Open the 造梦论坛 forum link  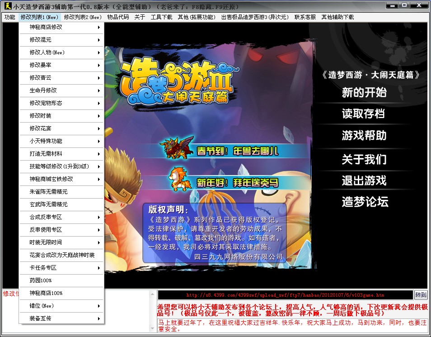pos(365,202)
